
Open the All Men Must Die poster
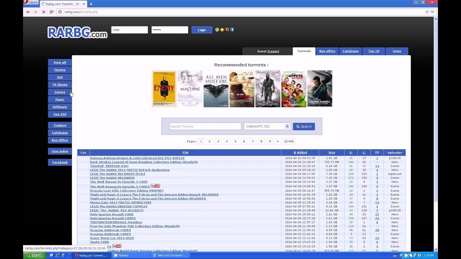[x=216, y=89]
